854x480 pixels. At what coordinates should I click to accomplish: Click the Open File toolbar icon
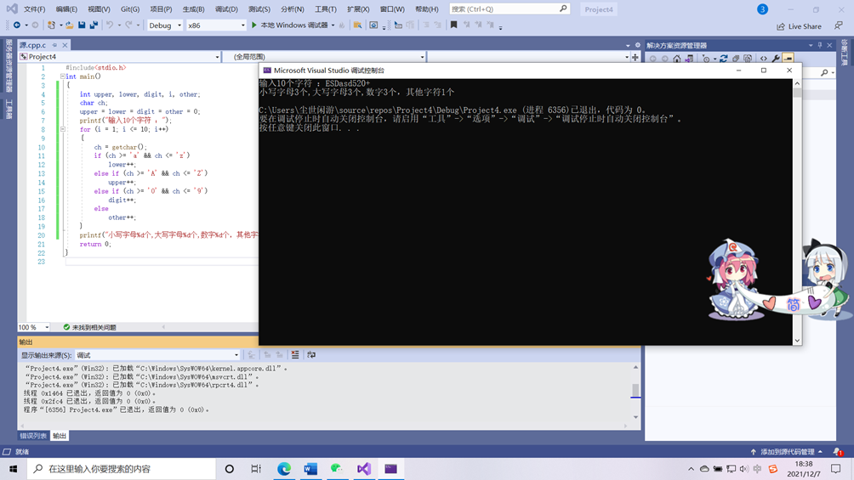(x=70, y=25)
